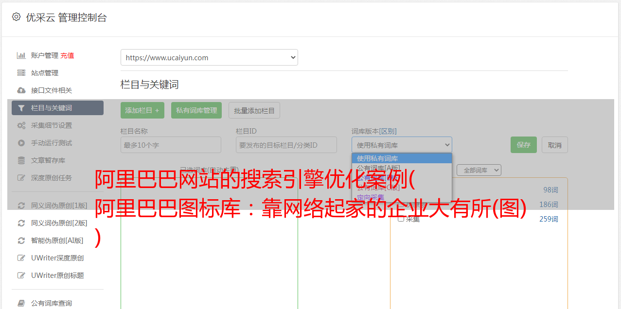Open 站点管理 via its server icon

[x=21, y=73]
